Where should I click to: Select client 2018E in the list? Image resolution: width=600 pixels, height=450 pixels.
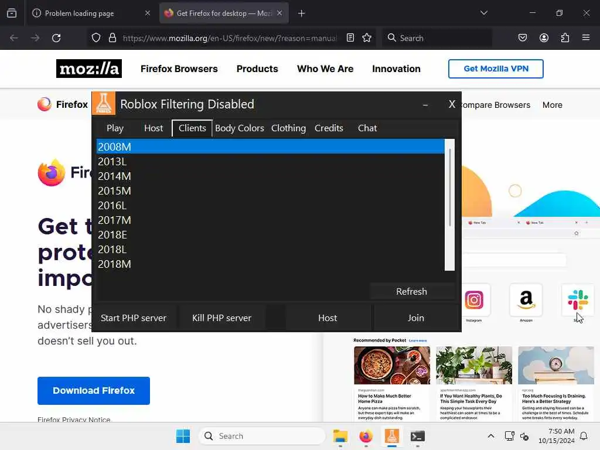271,234
